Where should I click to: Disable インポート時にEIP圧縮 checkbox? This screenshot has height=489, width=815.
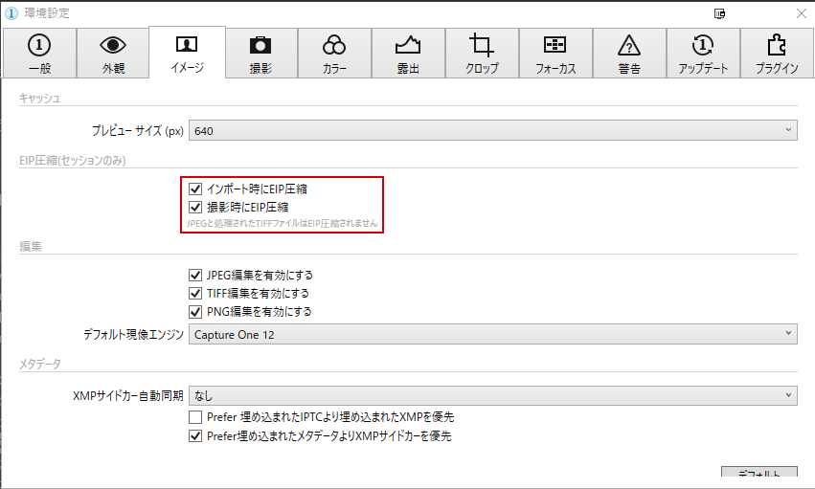click(x=196, y=189)
